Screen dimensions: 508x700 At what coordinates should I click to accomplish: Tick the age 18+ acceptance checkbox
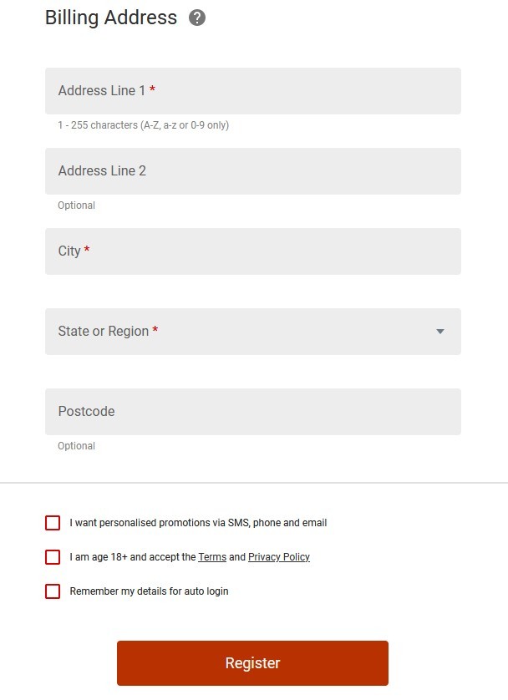[x=53, y=556]
